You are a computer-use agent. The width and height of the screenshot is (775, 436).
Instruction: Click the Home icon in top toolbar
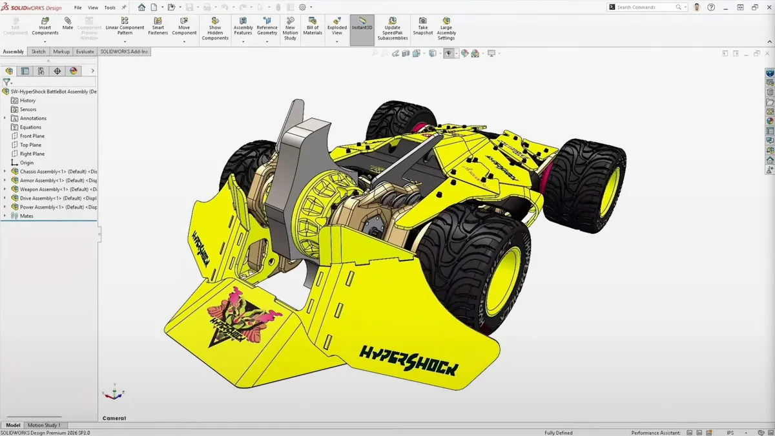pyautogui.click(x=141, y=7)
